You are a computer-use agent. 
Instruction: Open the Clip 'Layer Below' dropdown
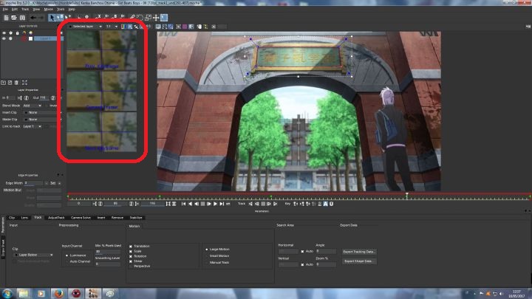pyautogui.click(x=34, y=255)
